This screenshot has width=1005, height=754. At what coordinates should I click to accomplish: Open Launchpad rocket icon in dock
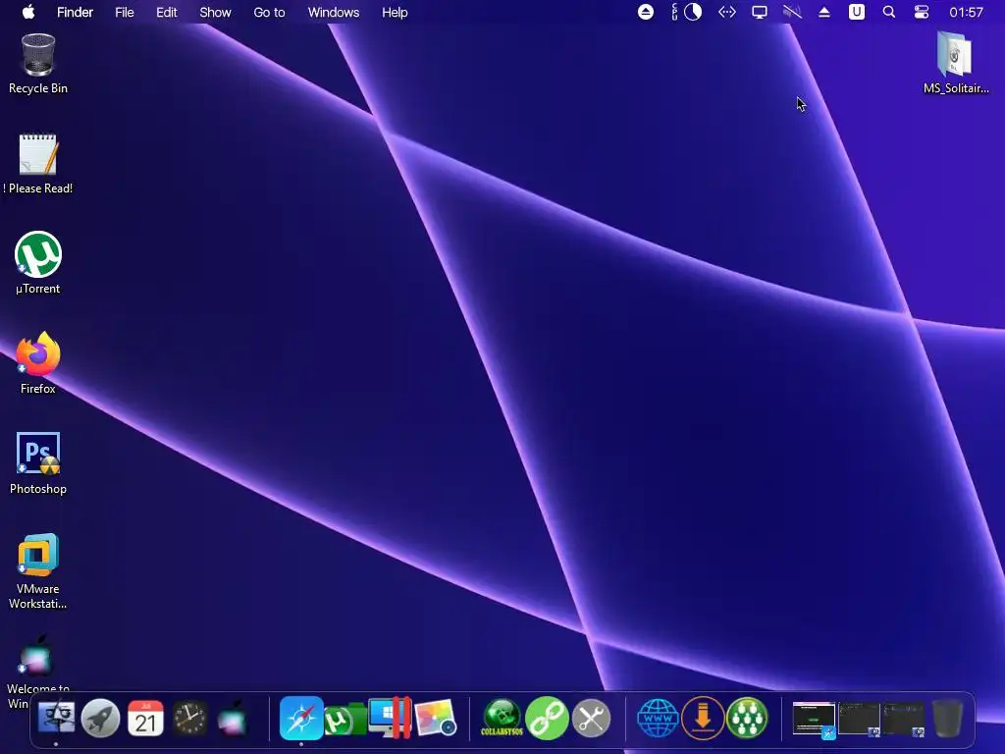point(101,718)
